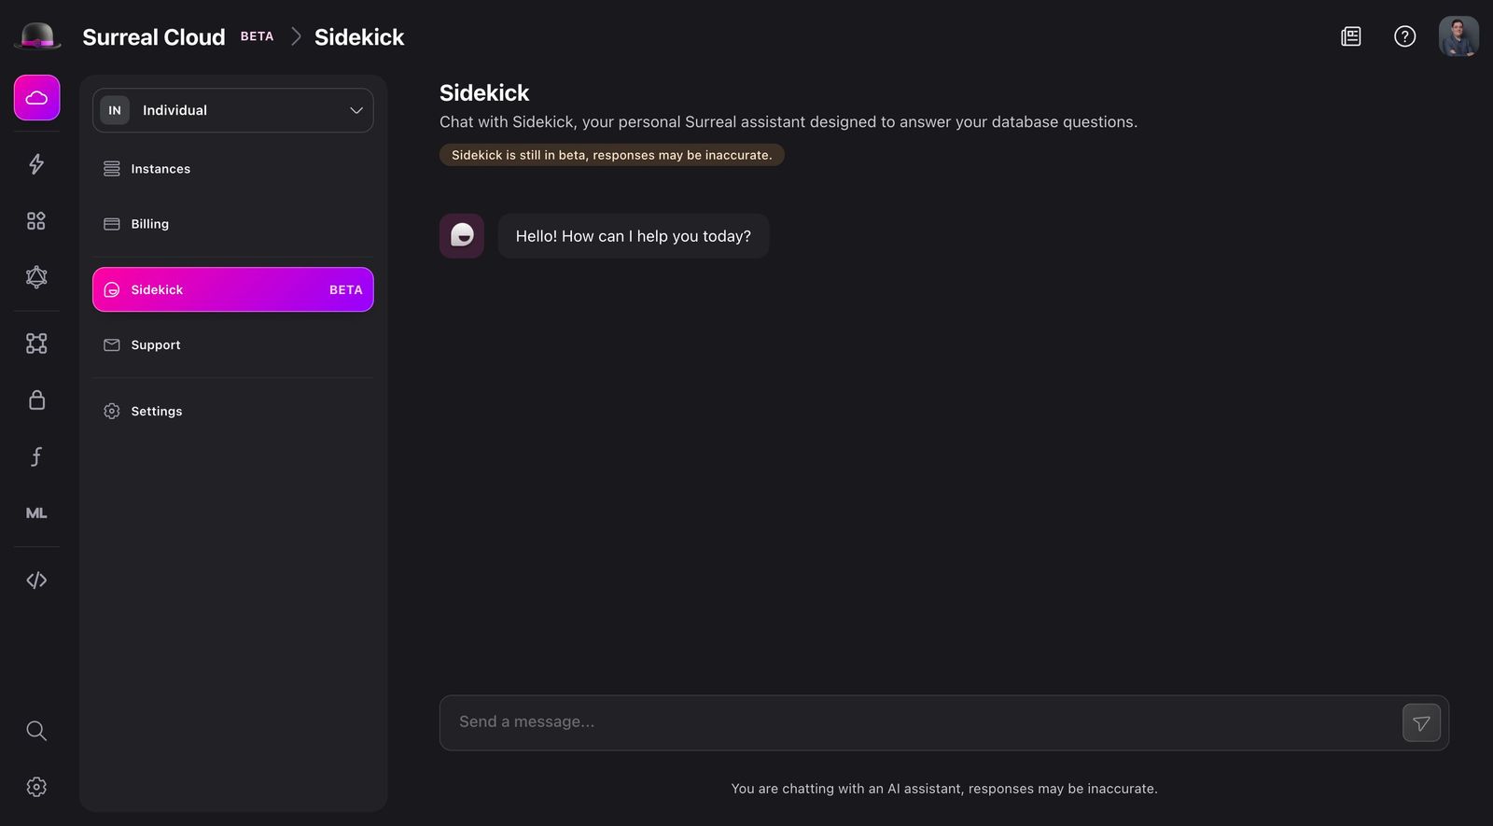Click the help question mark icon
The width and height of the screenshot is (1493, 826).
pos(1404,35)
